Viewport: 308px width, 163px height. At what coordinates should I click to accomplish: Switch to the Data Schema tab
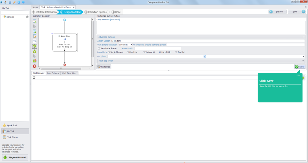(x=53, y=73)
